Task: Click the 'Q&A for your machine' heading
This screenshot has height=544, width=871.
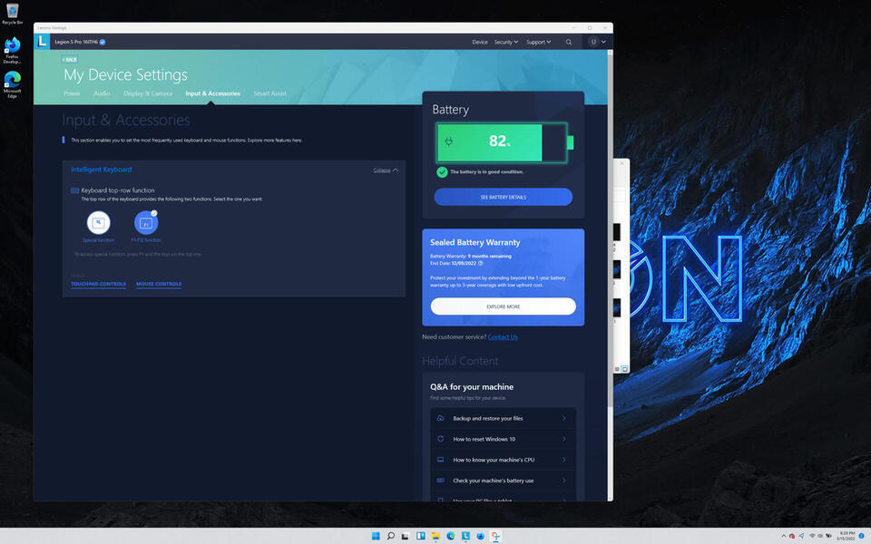Action: (472, 387)
